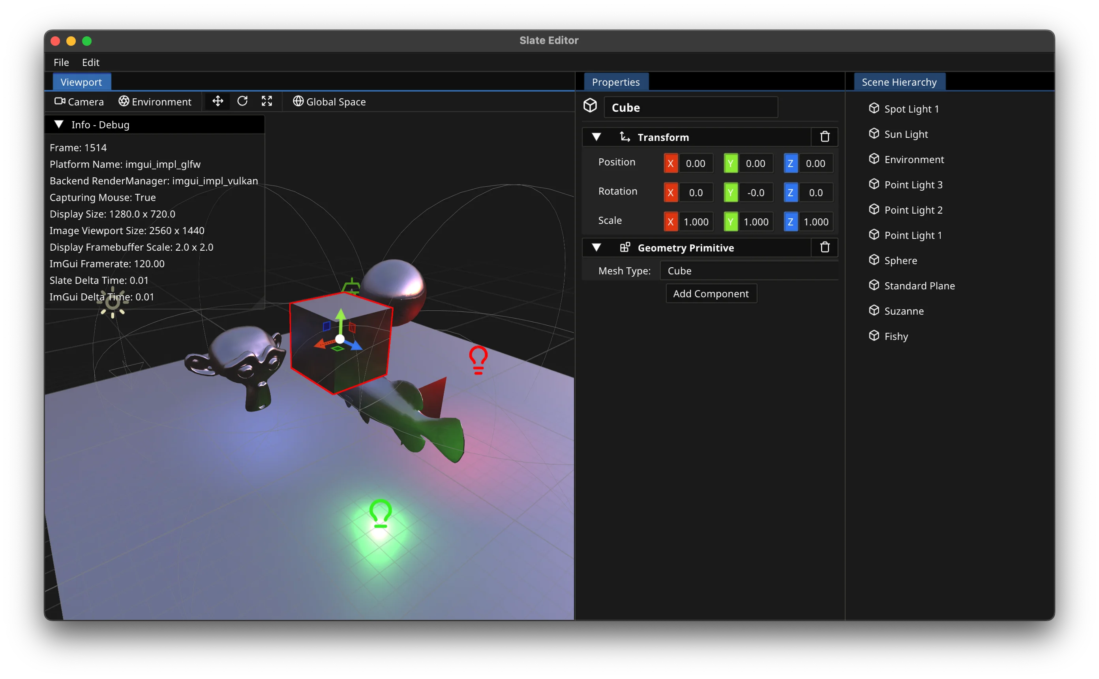1099x679 pixels.
Task: Click the sun light gizmo icon in viewport
Action: click(x=113, y=302)
